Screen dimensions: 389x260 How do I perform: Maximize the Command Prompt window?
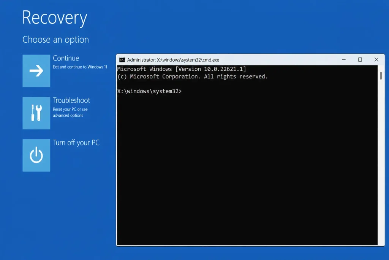coord(360,60)
